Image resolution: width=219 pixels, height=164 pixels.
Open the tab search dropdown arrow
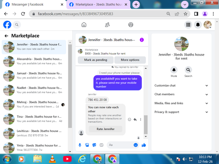pyautogui.click(x=185, y=4)
